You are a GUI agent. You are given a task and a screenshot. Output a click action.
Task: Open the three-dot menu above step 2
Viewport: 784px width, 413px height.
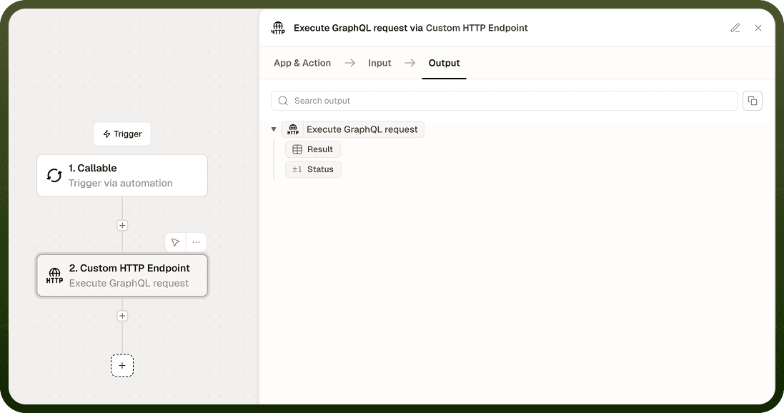tap(196, 242)
